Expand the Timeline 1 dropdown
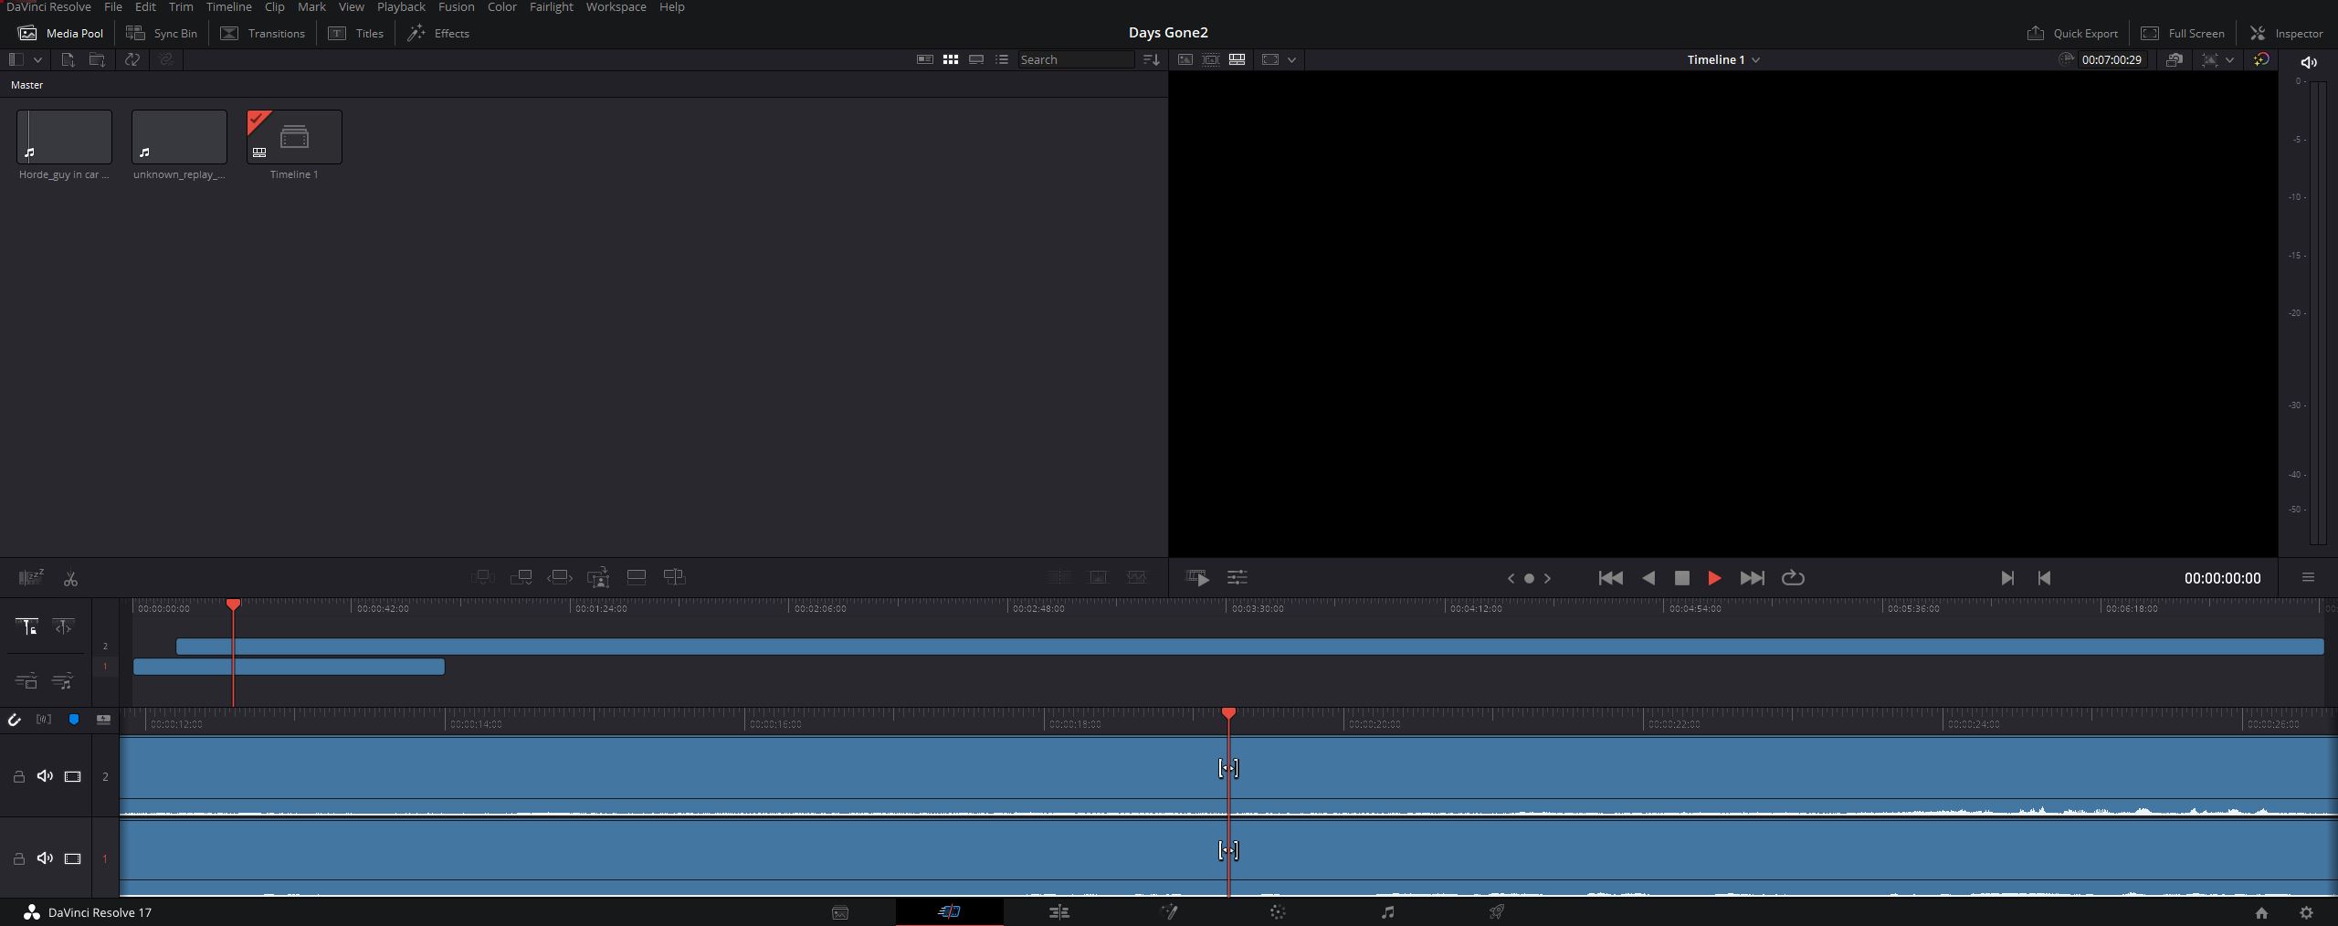 1723,59
